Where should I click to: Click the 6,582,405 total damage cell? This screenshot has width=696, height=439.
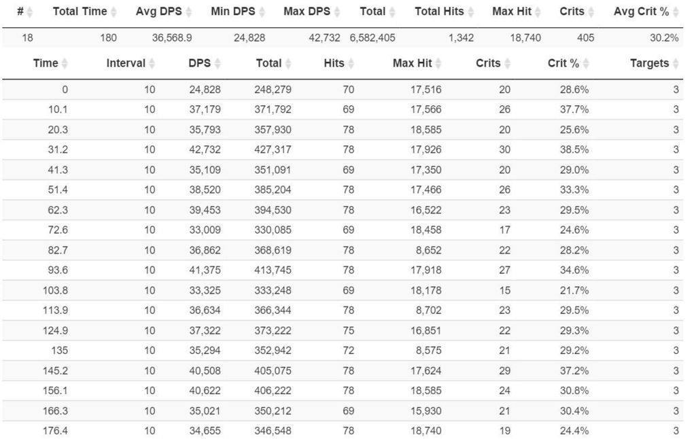pos(372,38)
